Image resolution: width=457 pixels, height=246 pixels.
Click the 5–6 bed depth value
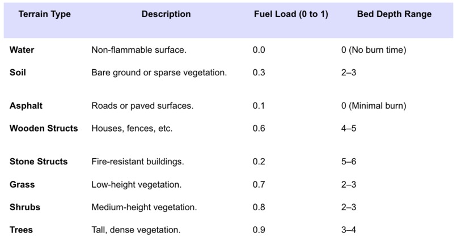click(349, 162)
